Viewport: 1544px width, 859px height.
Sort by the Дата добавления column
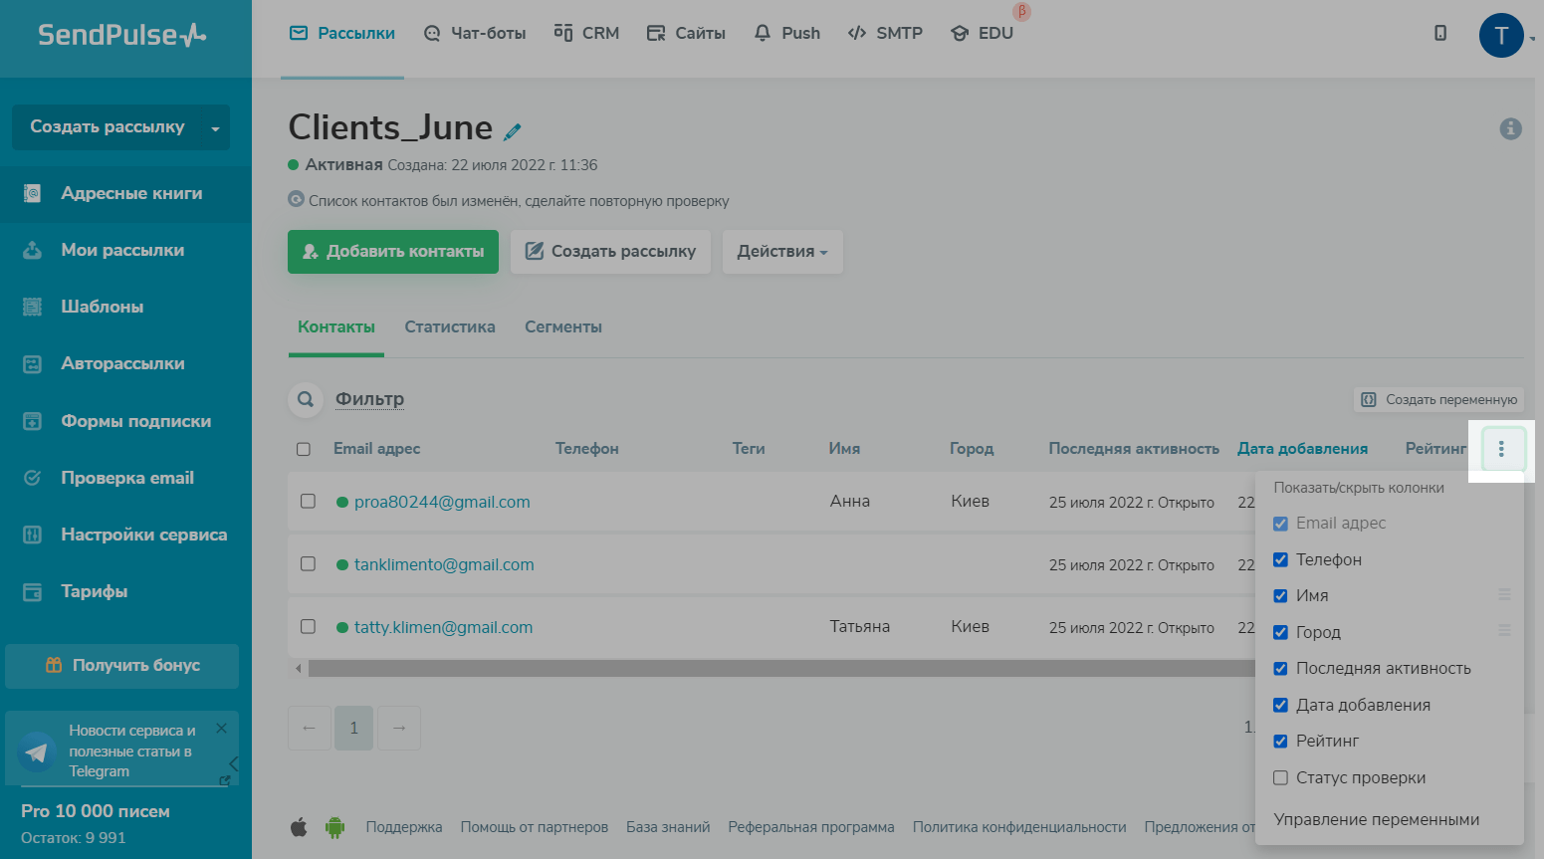pos(1301,449)
